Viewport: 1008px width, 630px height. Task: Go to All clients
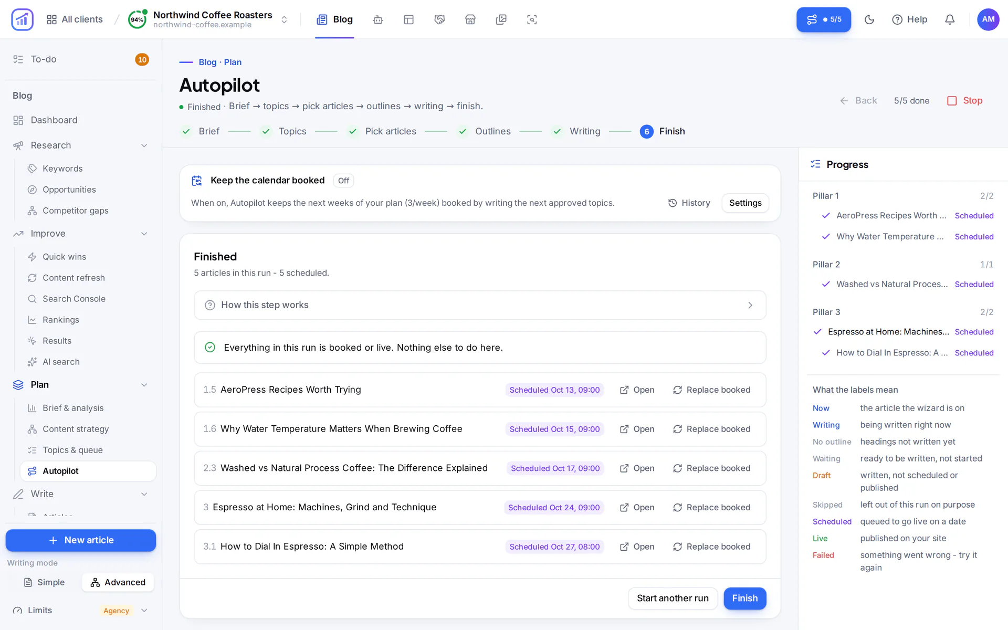pos(75,19)
